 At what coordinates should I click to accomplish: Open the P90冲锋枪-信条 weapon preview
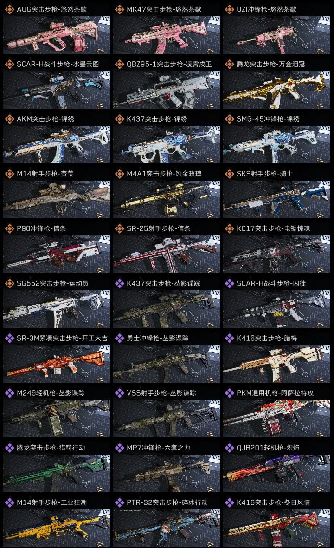click(x=57, y=254)
